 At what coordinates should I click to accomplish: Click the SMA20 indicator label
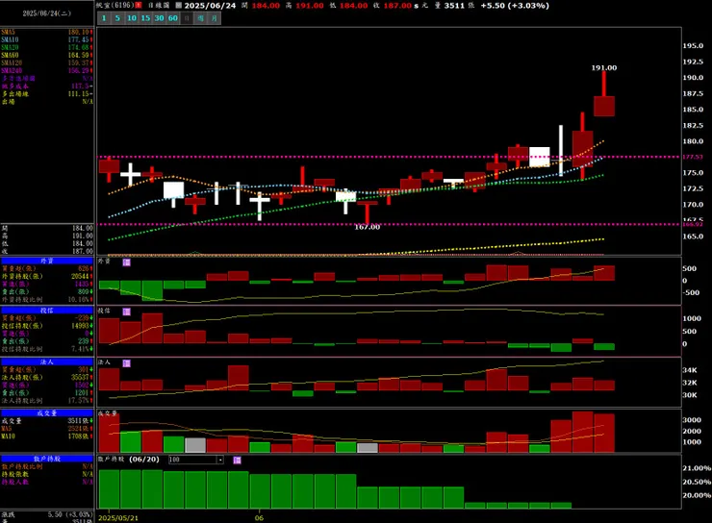pyautogui.click(x=10, y=48)
